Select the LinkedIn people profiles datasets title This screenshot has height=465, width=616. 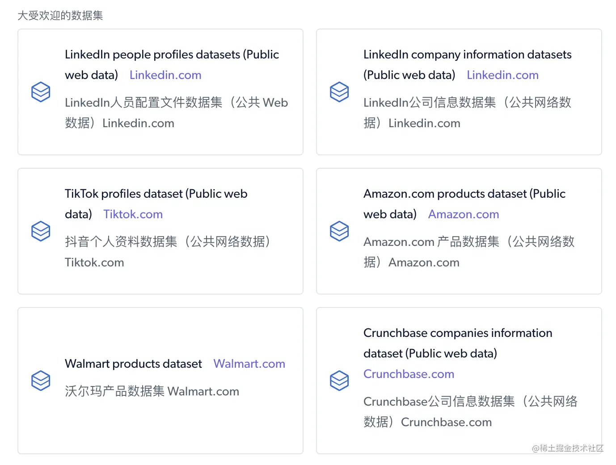pos(172,65)
